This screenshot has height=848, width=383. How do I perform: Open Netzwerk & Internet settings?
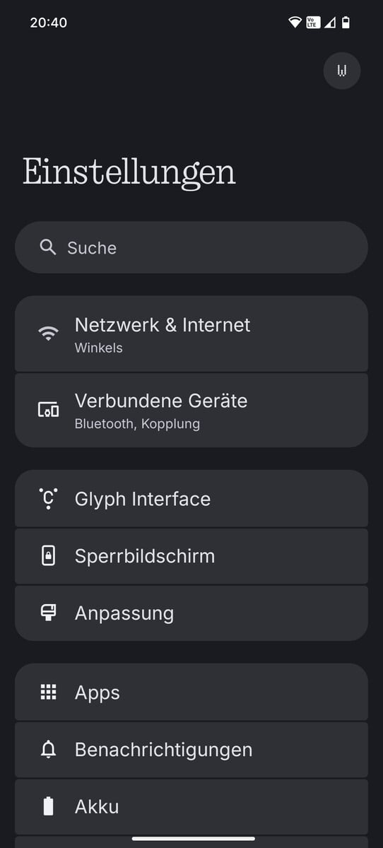191,334
